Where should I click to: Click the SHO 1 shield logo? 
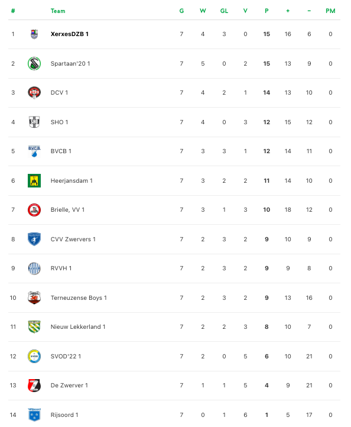pos(34,122)
